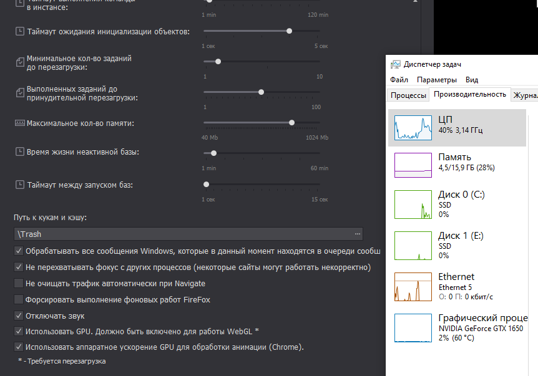Switch to Процессы tab in Task Manager
This screenshot has height=376, width=538.
pyautogui.click(x=408, y=95)
